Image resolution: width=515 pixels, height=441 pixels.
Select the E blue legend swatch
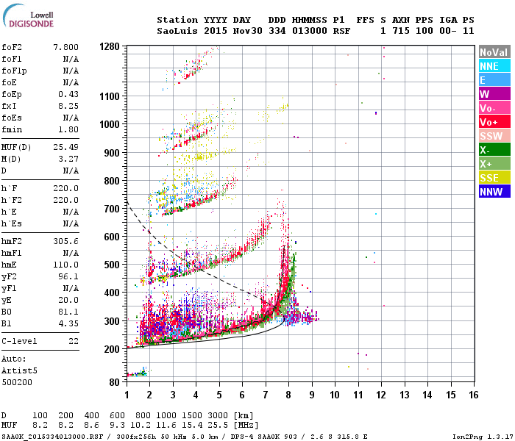tap(494, 80)
